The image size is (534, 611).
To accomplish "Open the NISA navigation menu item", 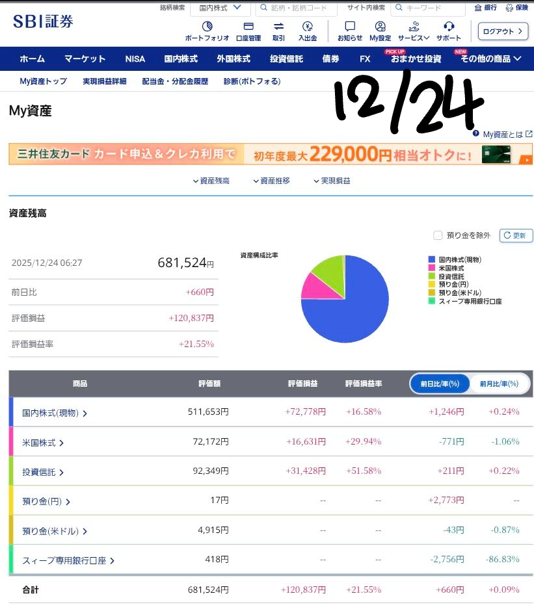I will [135, 58].
